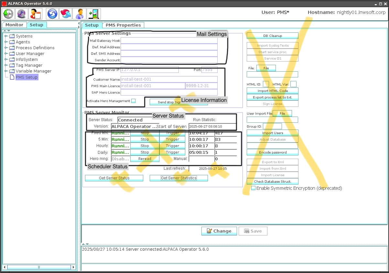
Task: Click the Change button
Action: (x=219, y=231)
